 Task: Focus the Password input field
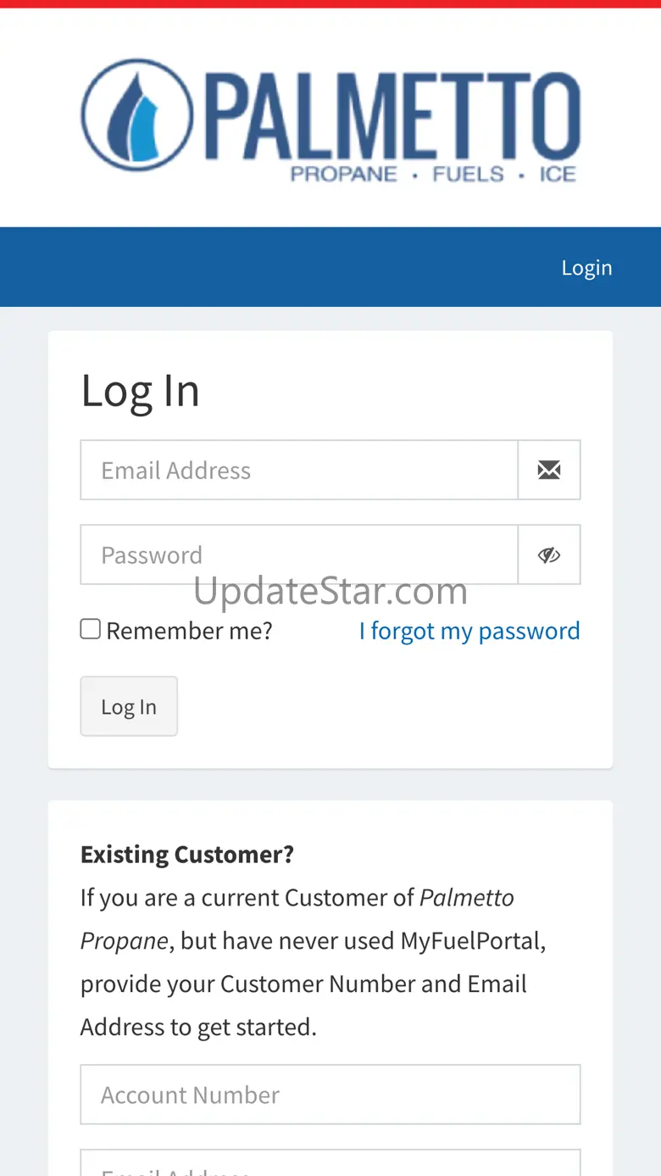299,555
